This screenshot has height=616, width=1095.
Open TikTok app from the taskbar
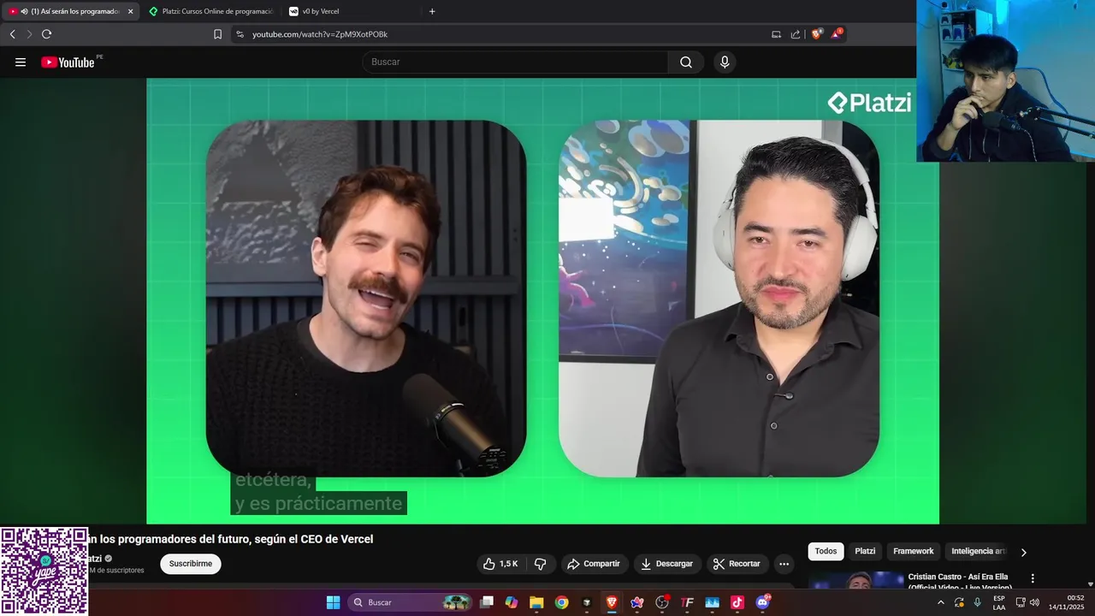click(737, 602)
